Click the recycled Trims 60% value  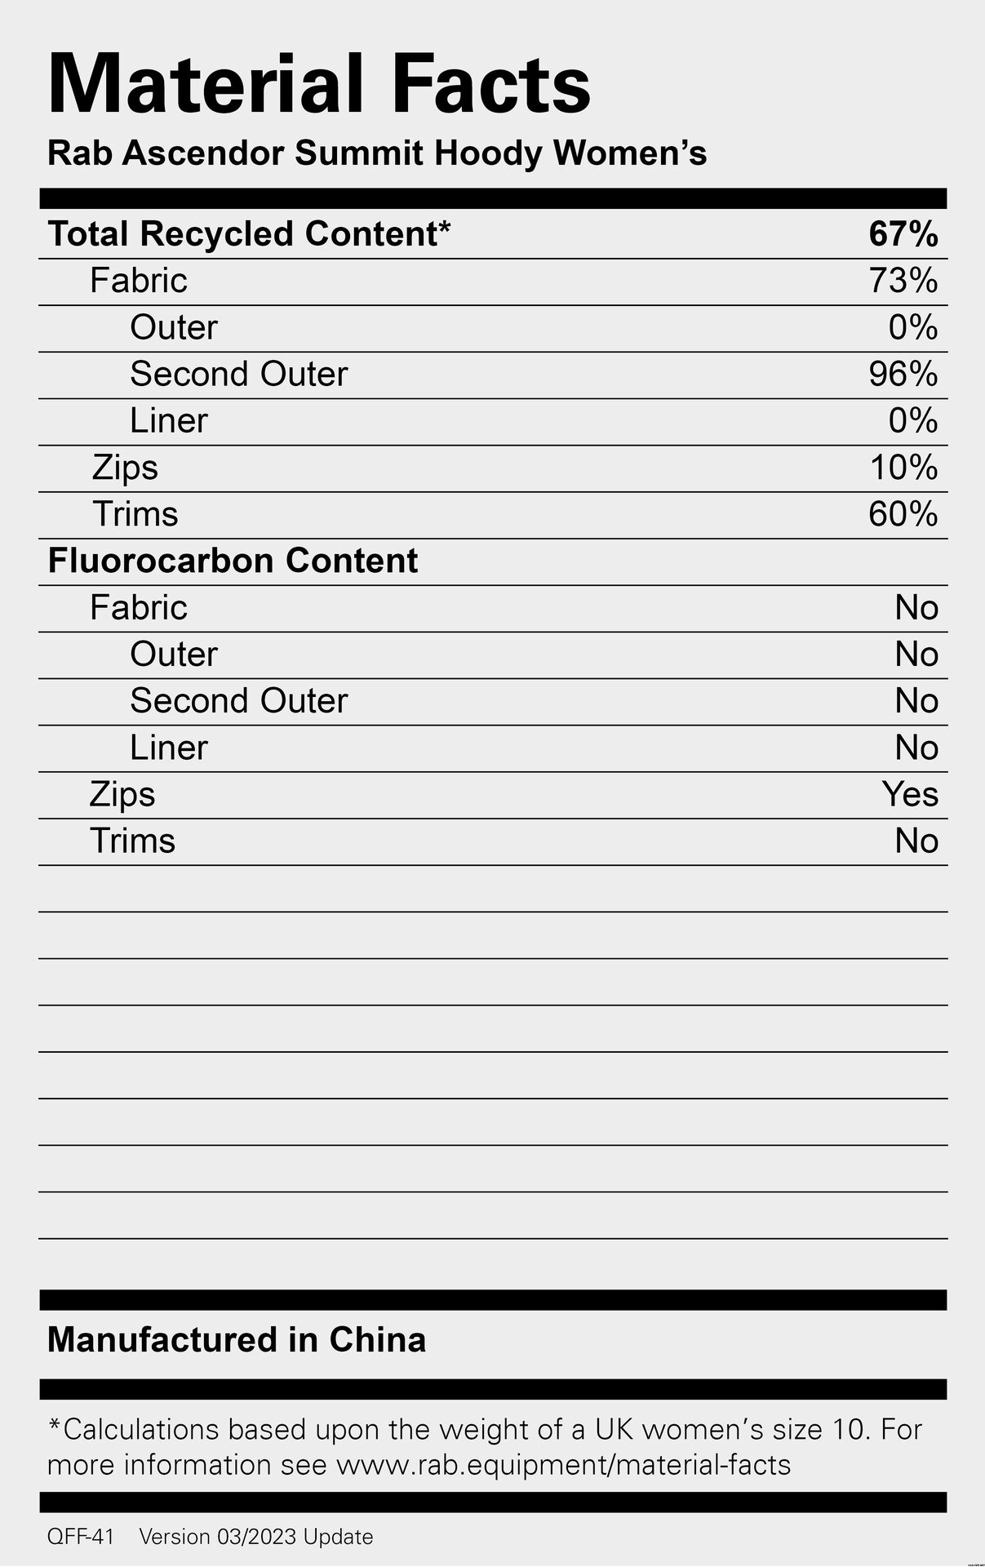click(x=903, y=514)
